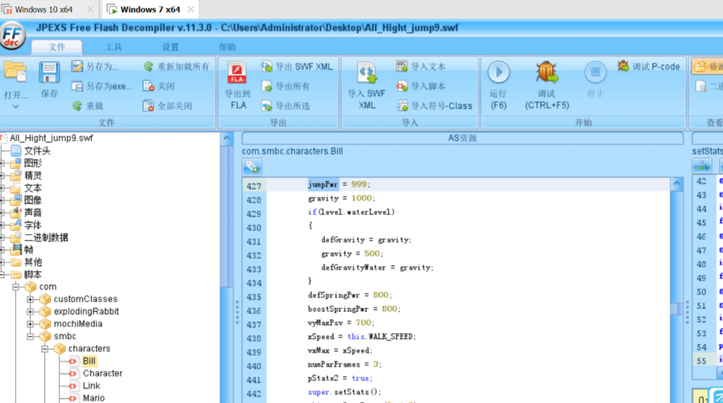This screenshot has width=723, height=403.
Task: Expand the mochiMedia package
Action: click(30, 324)
